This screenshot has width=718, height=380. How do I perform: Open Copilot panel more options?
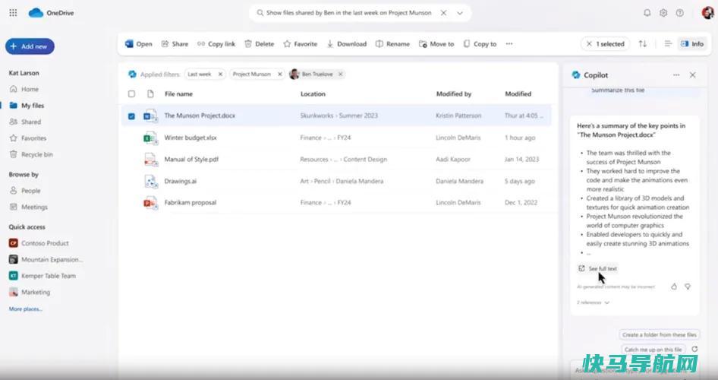pyautogui.click(x=676, y=75)
